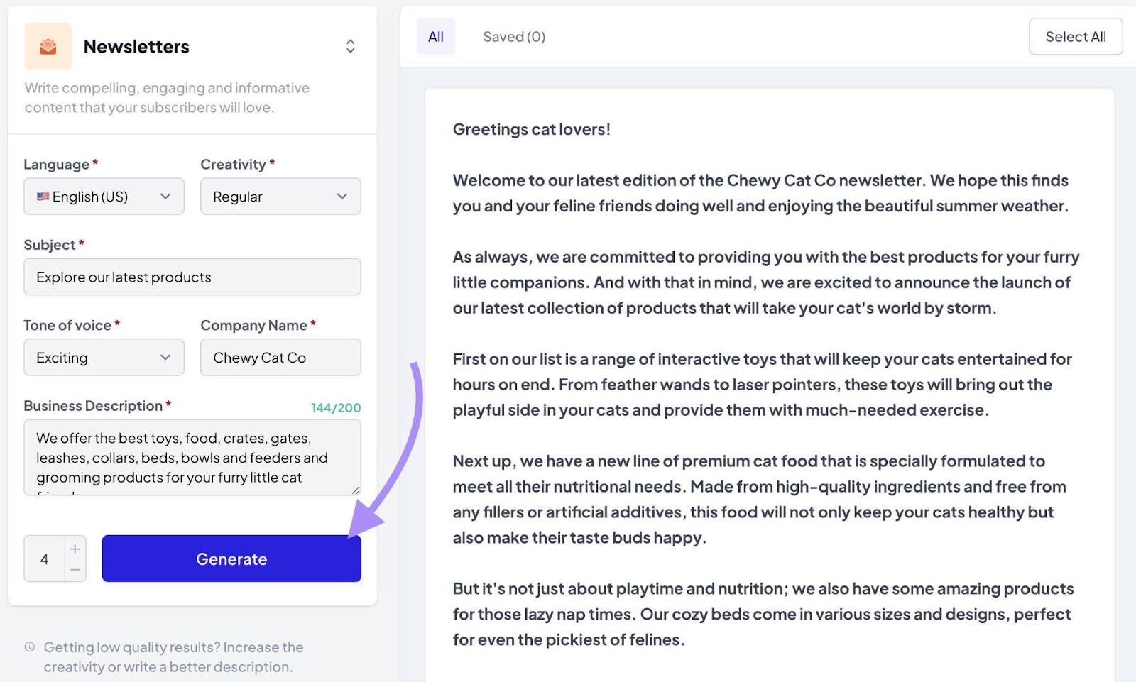Open the Newsletters template switcher arrows

350,47
